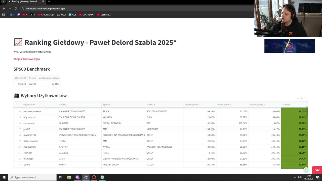Click the SP500 percent change 16.34% cell
This screenshot has width=322, height=181.
click(49, 84)
